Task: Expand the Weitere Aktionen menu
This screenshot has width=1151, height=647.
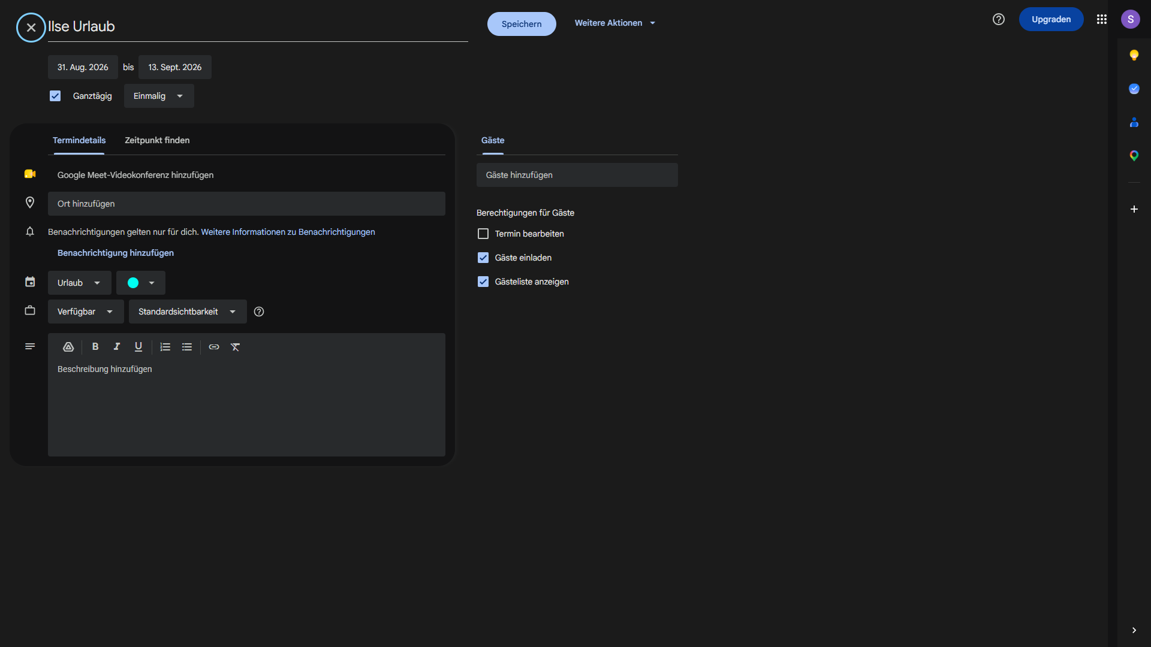Action: tap(615, 23)
